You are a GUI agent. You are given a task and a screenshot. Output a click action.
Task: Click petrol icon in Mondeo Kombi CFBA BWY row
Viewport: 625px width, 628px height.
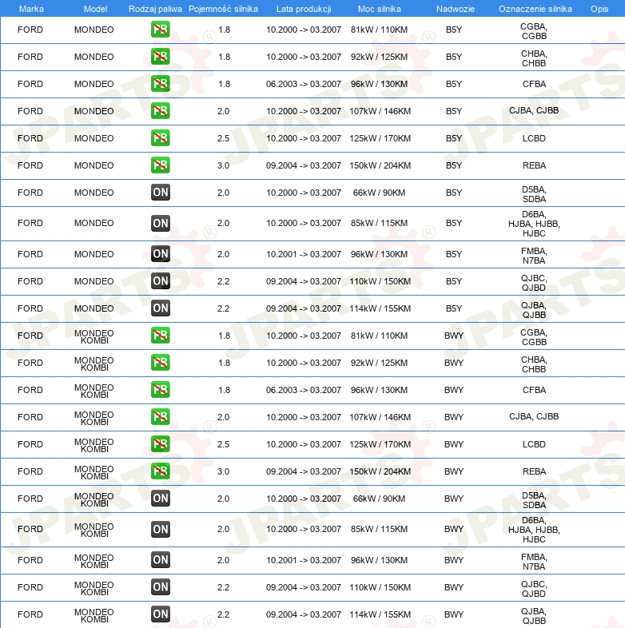(161, 390)
